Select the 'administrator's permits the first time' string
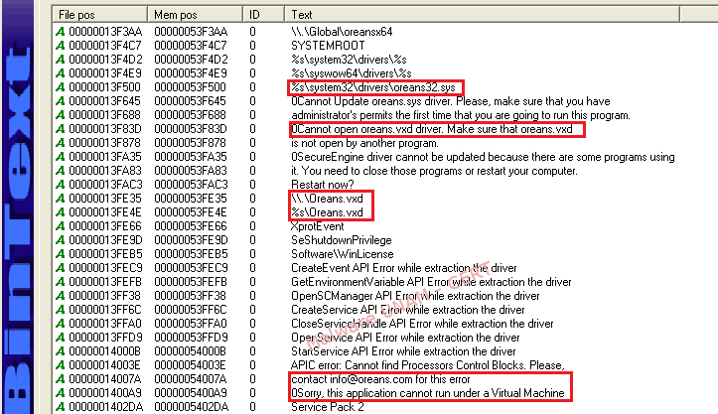 tap(461, 115)
